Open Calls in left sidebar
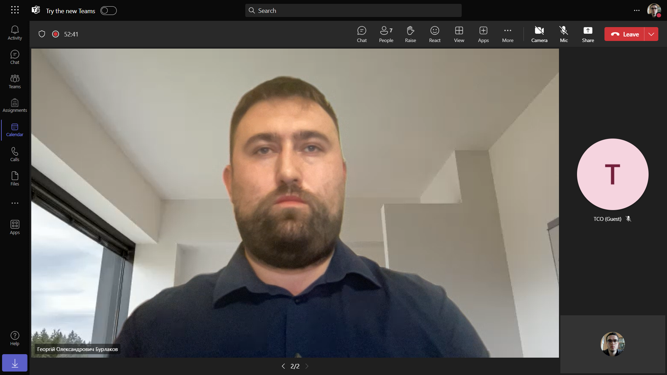Screen dimensions: 667x375 click(x=15, y=155)
